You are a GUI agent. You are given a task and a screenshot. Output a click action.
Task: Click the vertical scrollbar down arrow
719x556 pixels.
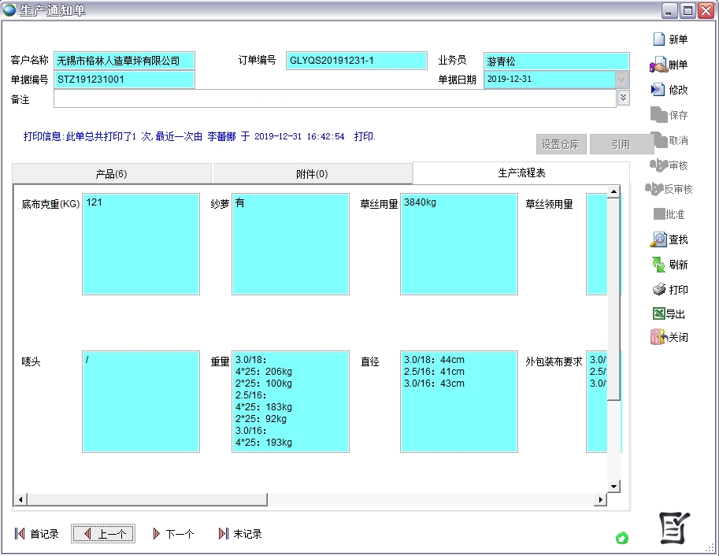pos(613,486)
